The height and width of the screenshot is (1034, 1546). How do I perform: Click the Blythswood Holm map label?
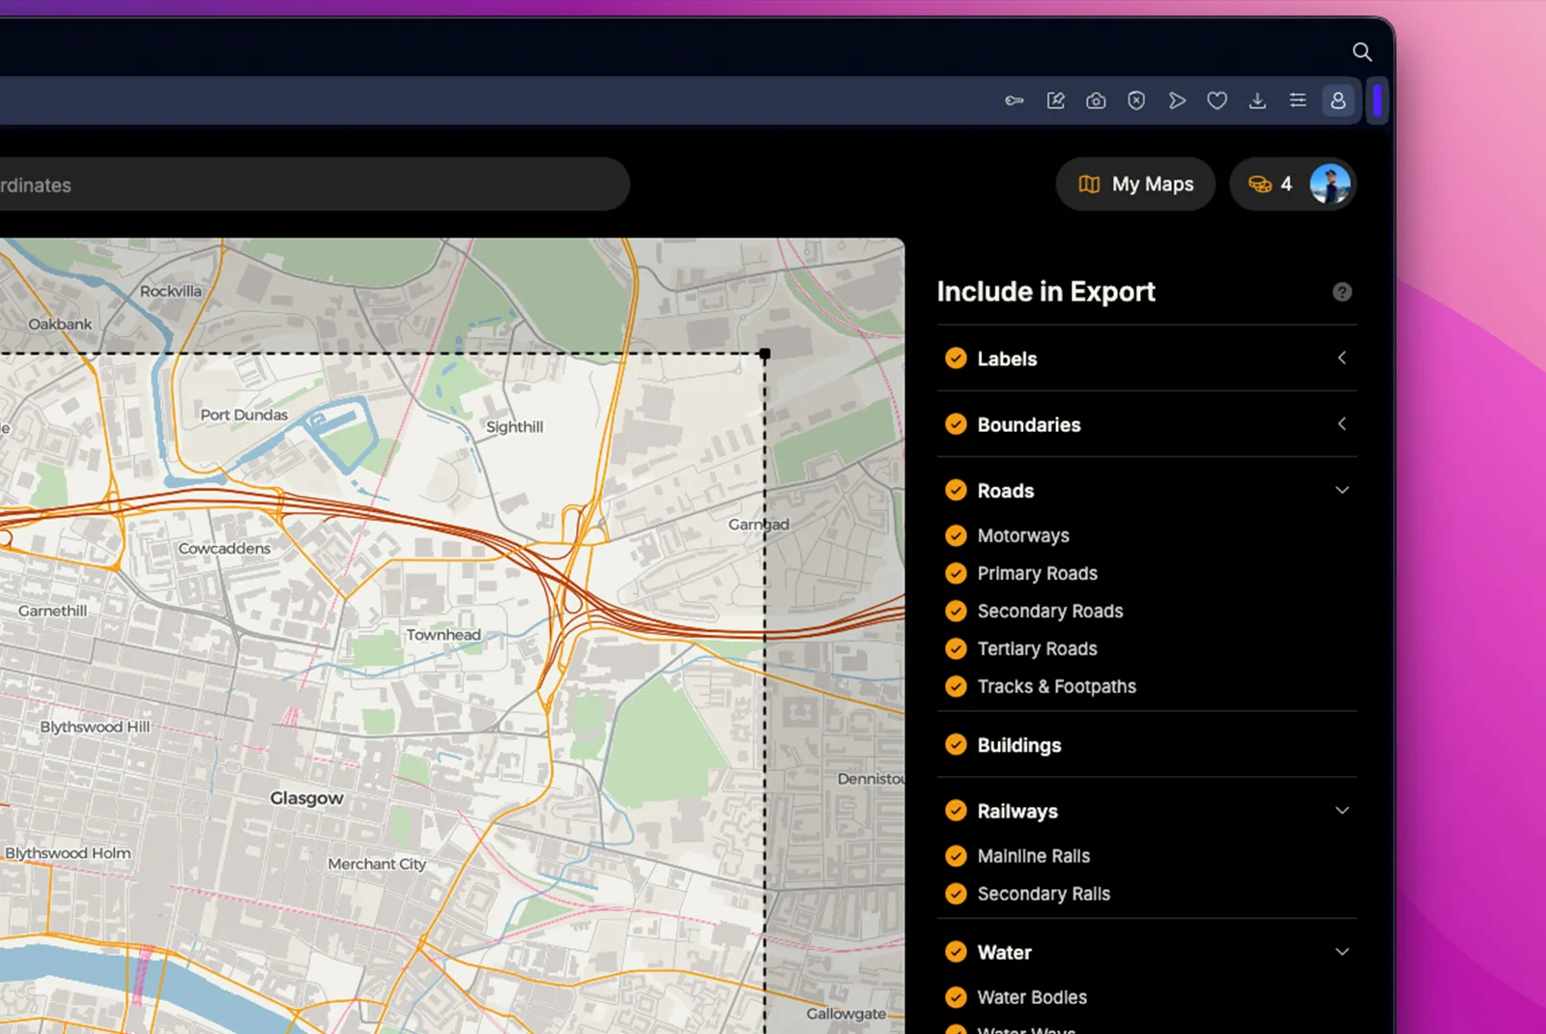click(68, 853)
